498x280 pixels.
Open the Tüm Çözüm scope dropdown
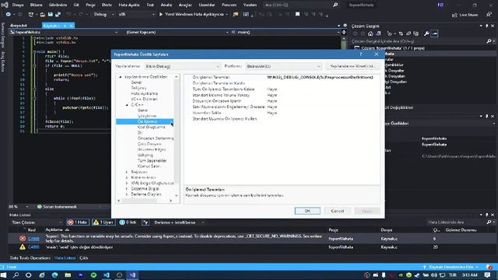pos(37,222)
